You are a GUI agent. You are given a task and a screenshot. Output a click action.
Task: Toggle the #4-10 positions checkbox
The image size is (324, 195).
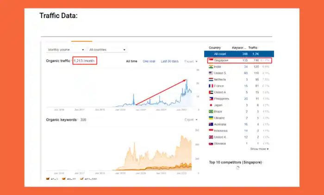click(64, 179)
